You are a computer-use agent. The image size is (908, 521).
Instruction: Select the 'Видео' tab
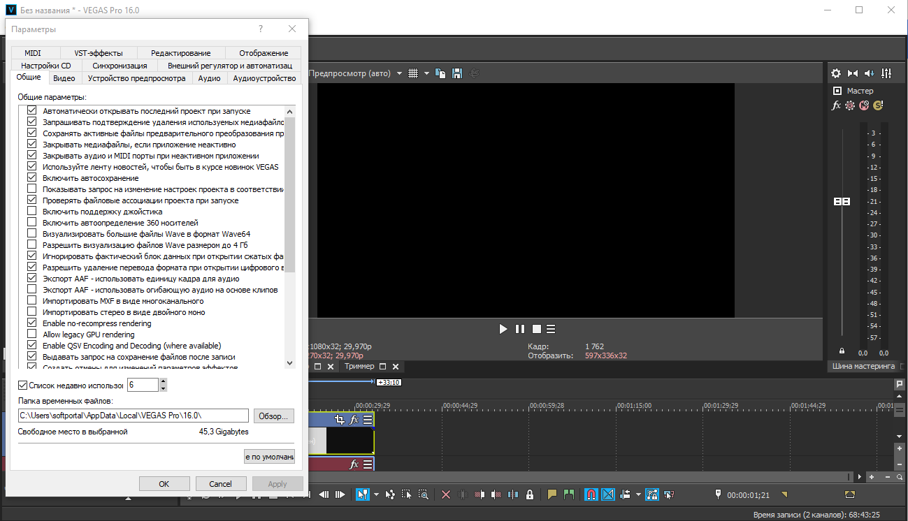64,78
